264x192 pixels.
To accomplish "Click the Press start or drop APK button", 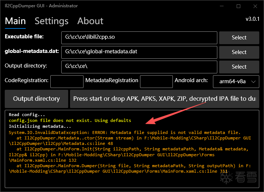I will tap(164, 99).
